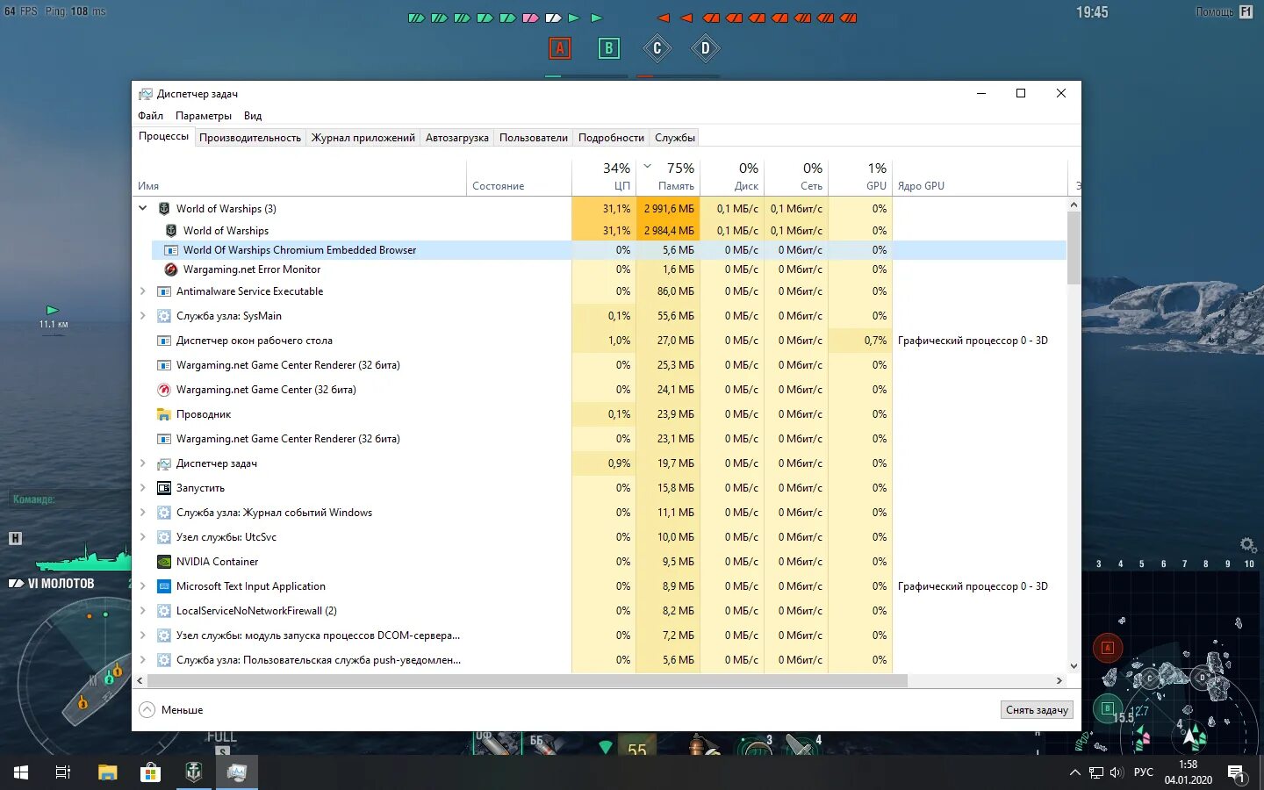Open the taskbar clock showing 04.01.2020
Screen dimensions: 1264x790
1189,772
